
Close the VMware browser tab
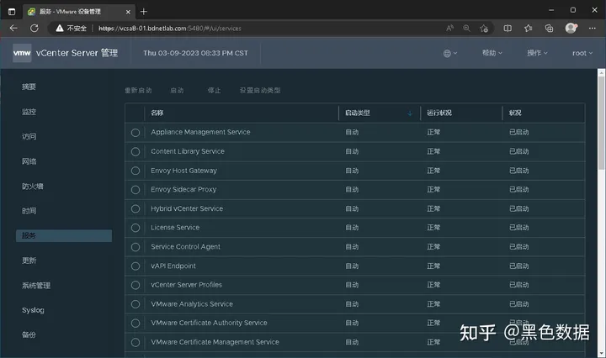[x=128, y=12]
